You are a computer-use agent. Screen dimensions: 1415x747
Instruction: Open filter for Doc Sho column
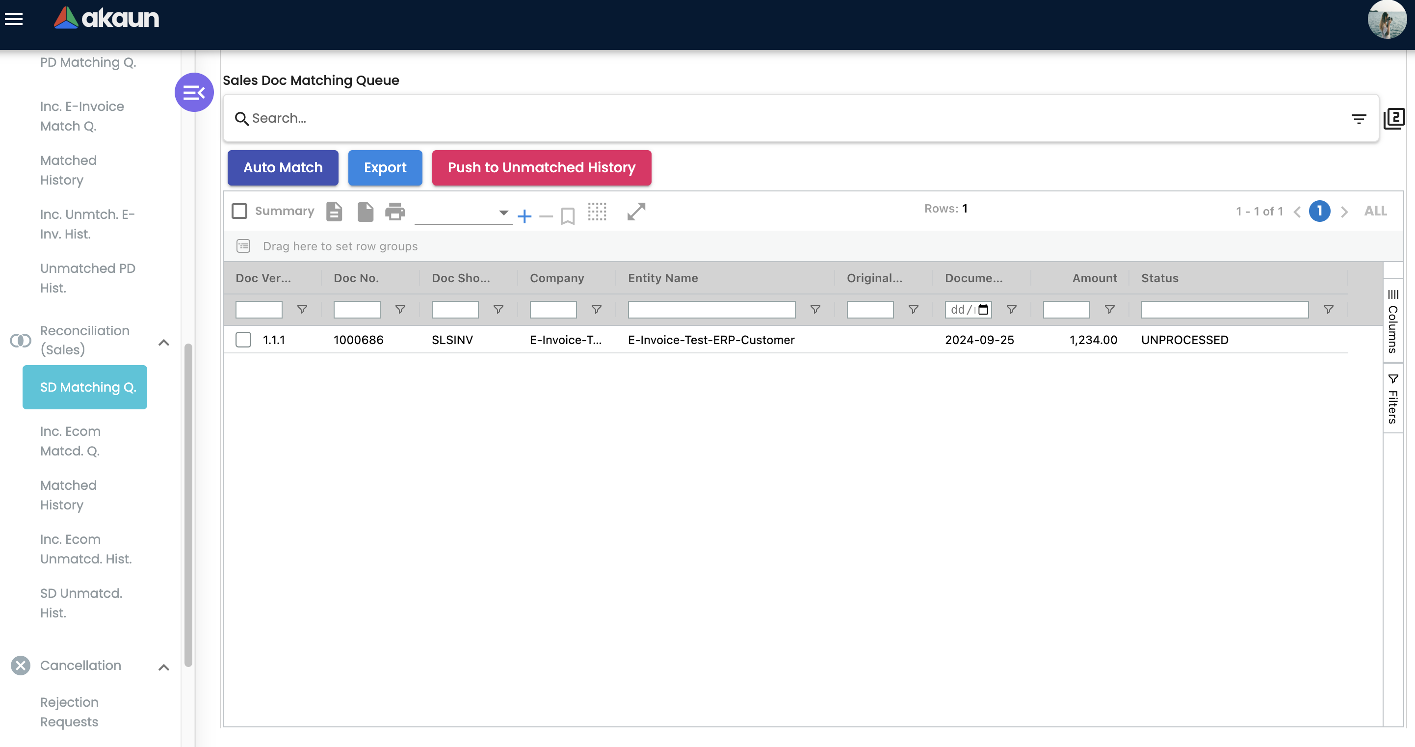pyautogui.click(x=498, y=310)
